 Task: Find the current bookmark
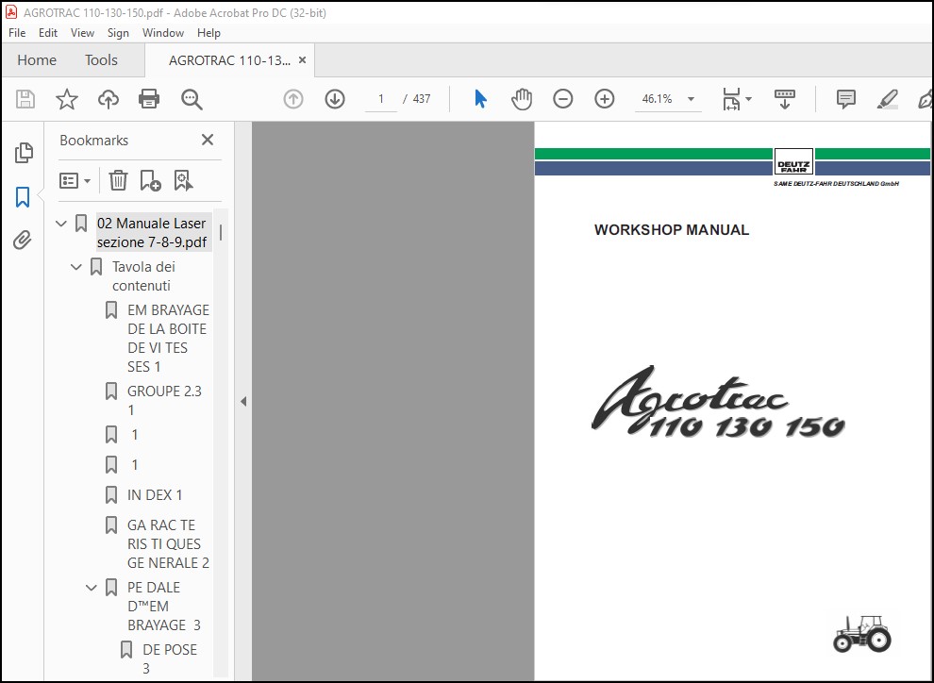[183, 180]
